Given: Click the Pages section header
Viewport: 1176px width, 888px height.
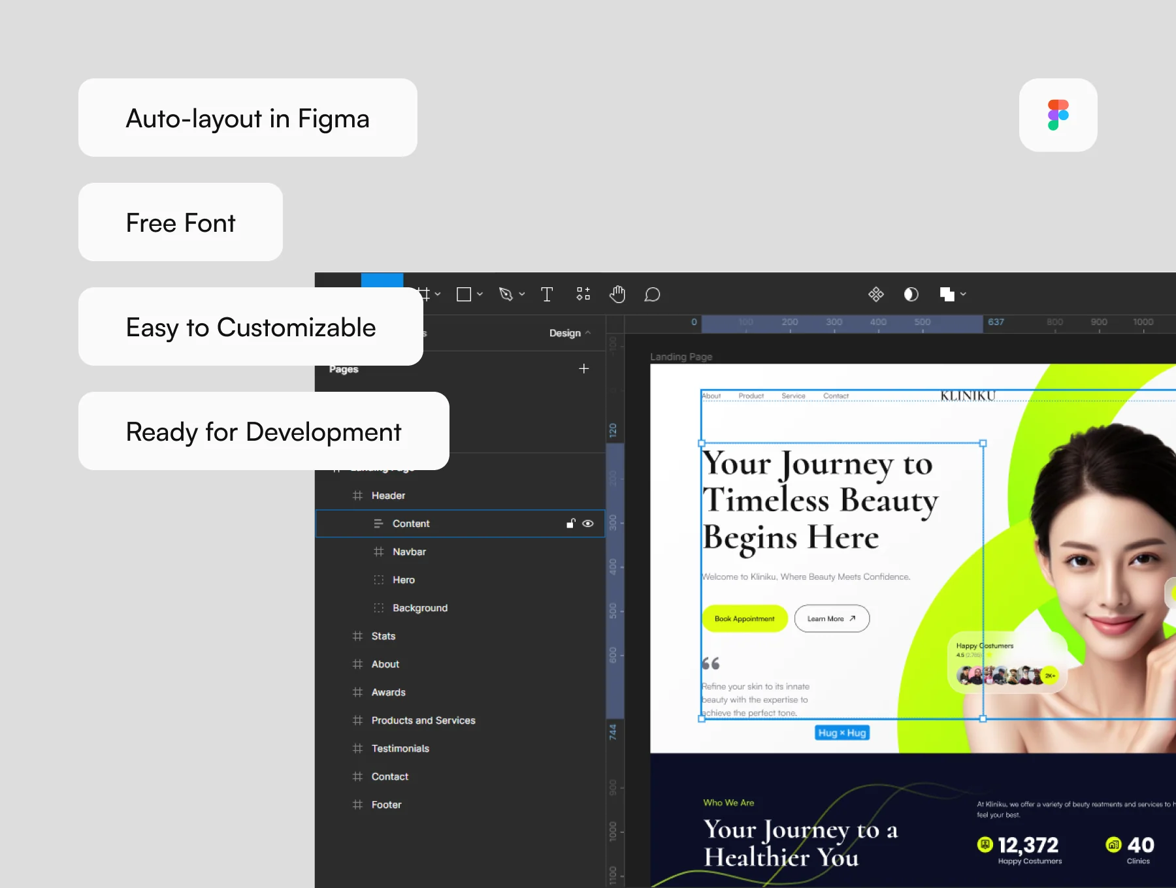Looking at the screenshot, I should pyautogui.click(x=344, y=369).
